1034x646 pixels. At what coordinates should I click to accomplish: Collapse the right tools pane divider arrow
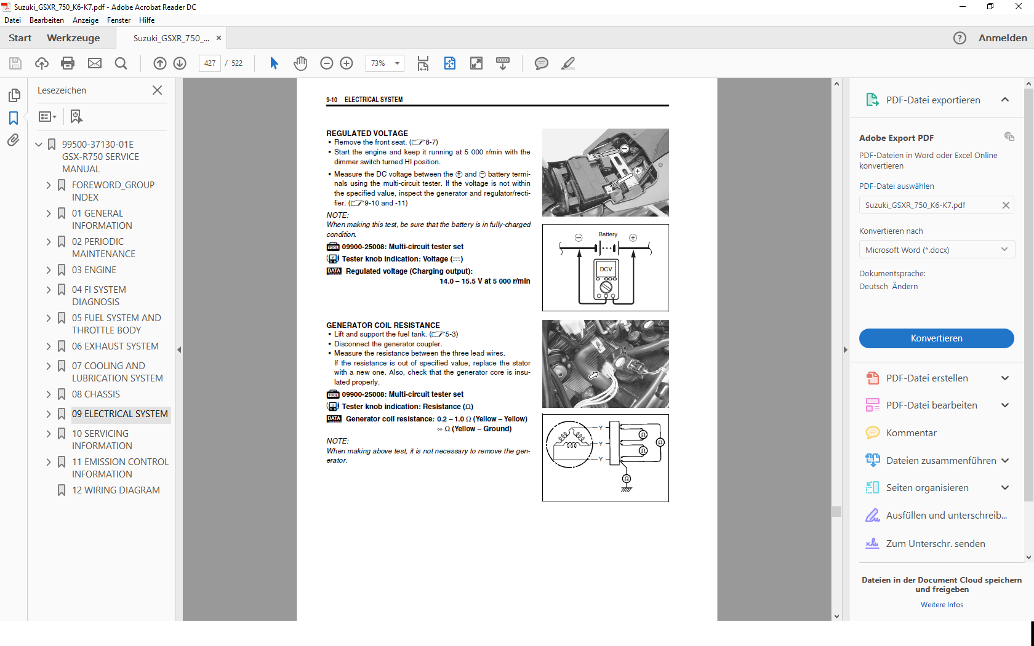[x=845, y=349]
